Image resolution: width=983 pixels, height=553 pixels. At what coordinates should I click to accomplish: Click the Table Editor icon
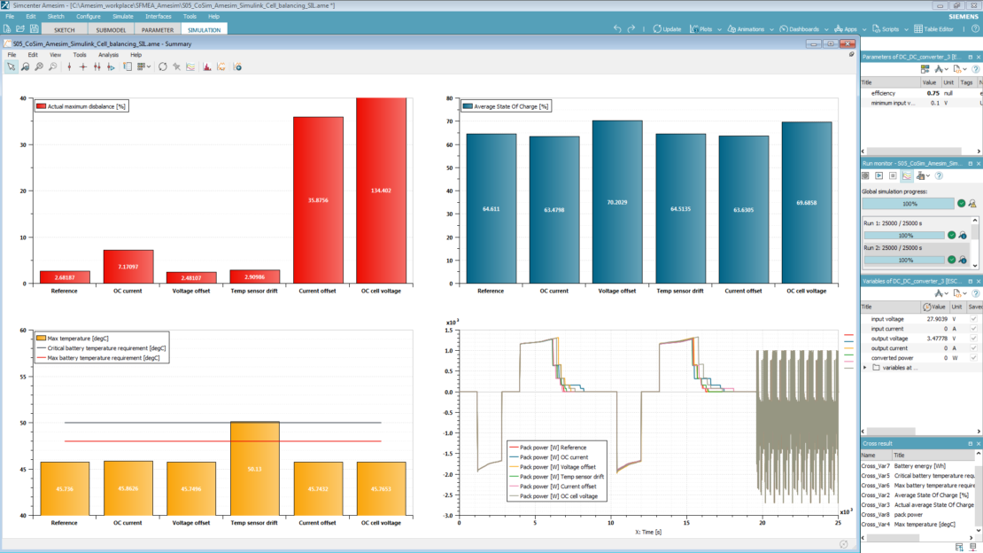tap(919, 29)
